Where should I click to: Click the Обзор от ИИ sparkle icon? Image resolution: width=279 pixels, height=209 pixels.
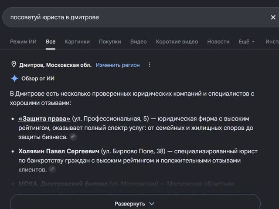[x=14, y=78]
